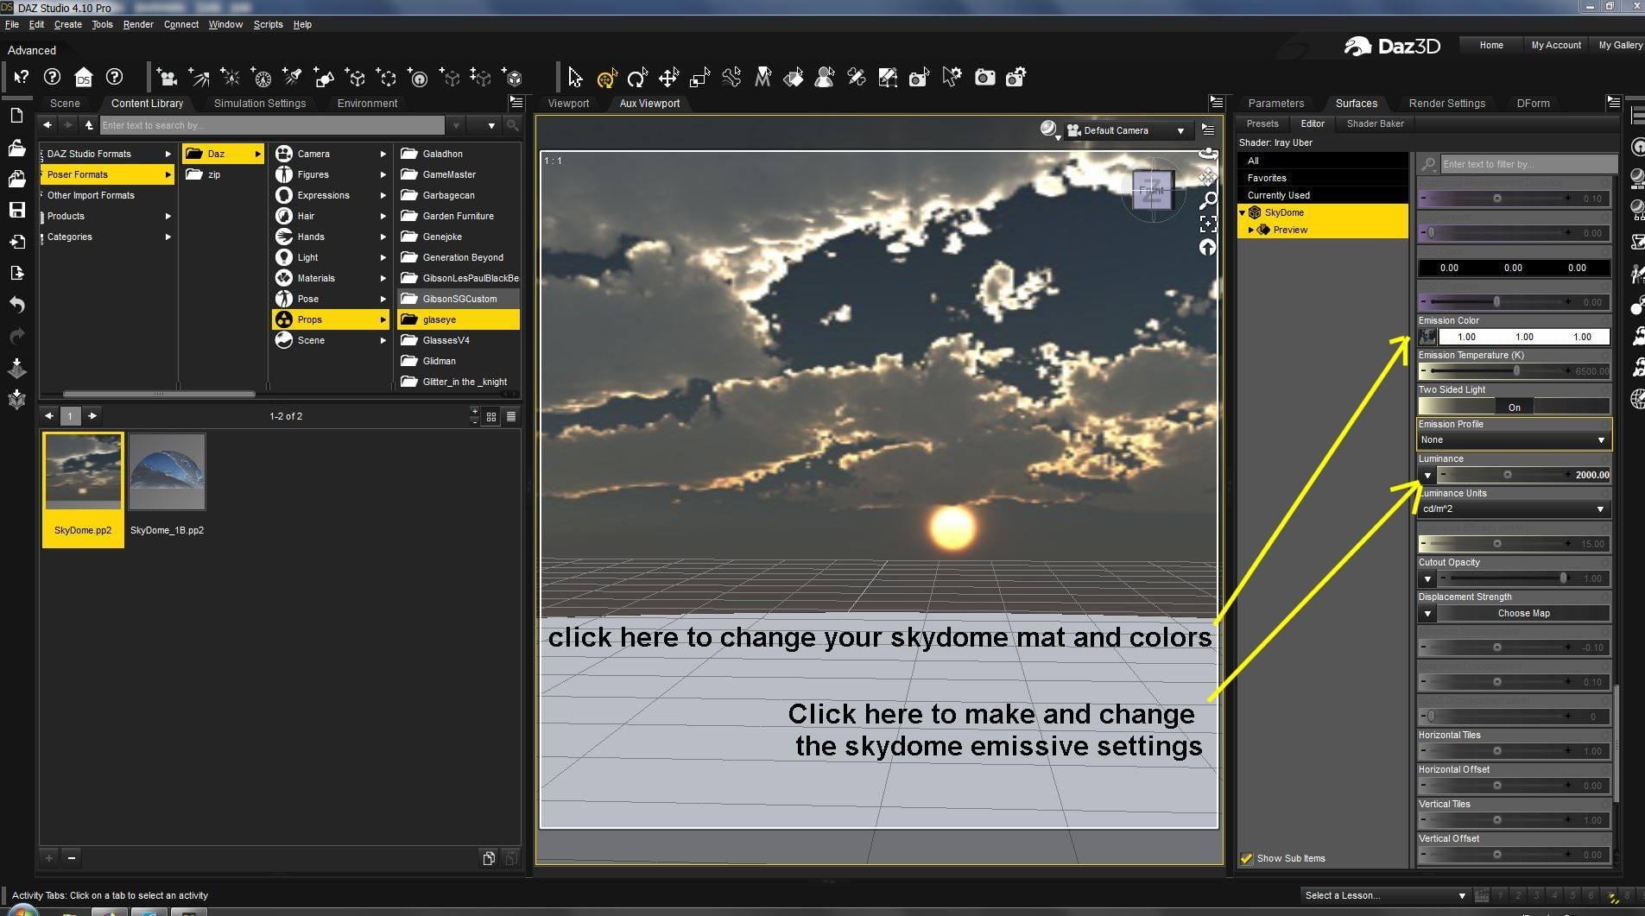This screenshot has height=916, width=1645.
Task: Select the Materials category in library
Action: [x=332, y=278]
